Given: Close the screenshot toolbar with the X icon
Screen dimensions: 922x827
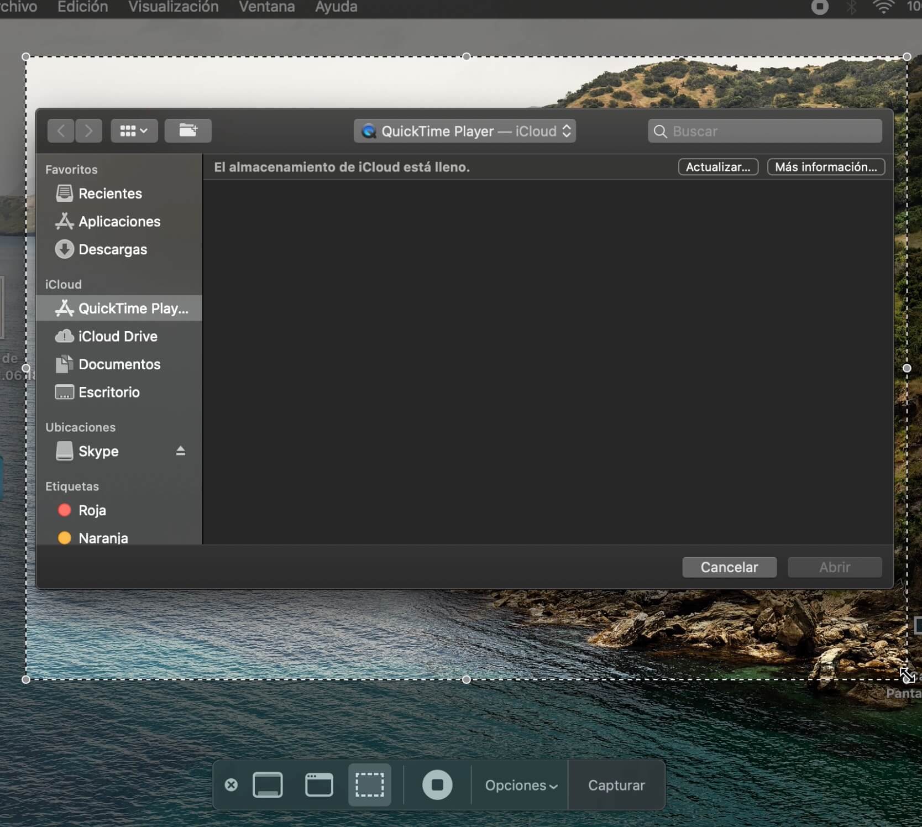Looking at the screenshot, I should (x=231, y=785).
